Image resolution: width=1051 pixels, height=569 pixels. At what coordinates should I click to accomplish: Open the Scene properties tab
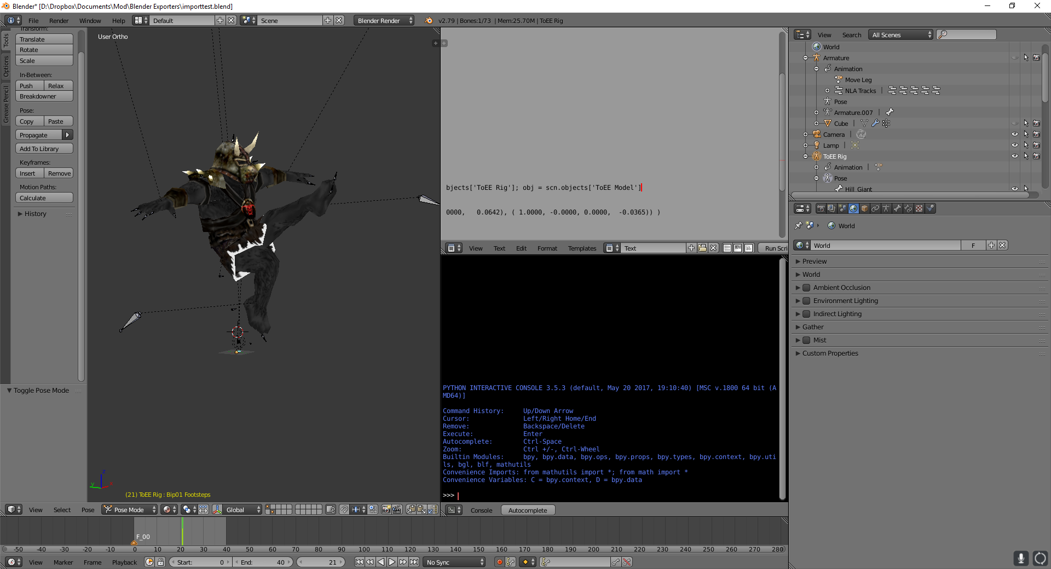point(842,208)
